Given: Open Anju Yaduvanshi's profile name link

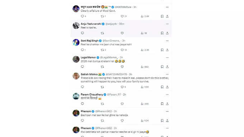Looking at the screenshot, I should click(x=91, y=24).
